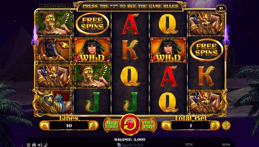Select the Total Bet value field
This screenshot has height=147, width=259.
(x=191, y=126)
